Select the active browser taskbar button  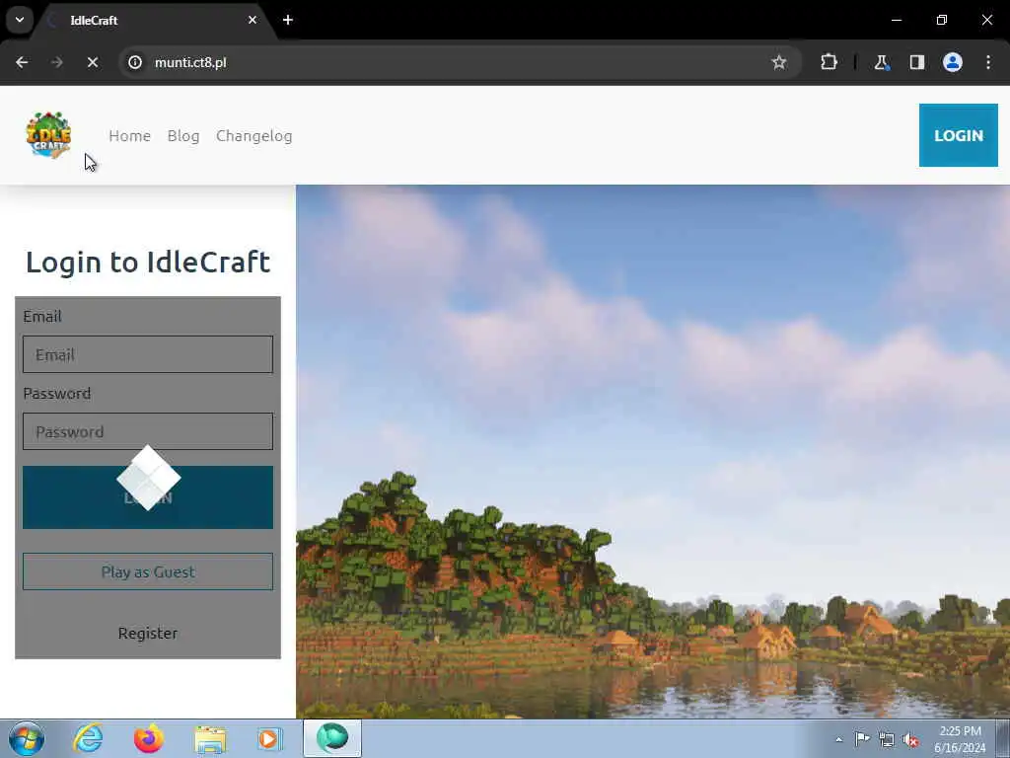(332, 738)
